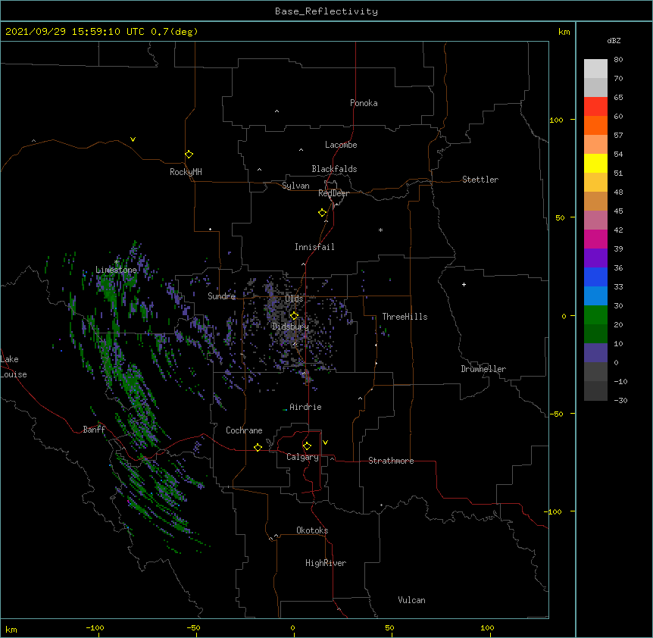Screen dimensions: 653x638
Task: Click the -50 tick on the bottom axis
Action: coord(193,627)
